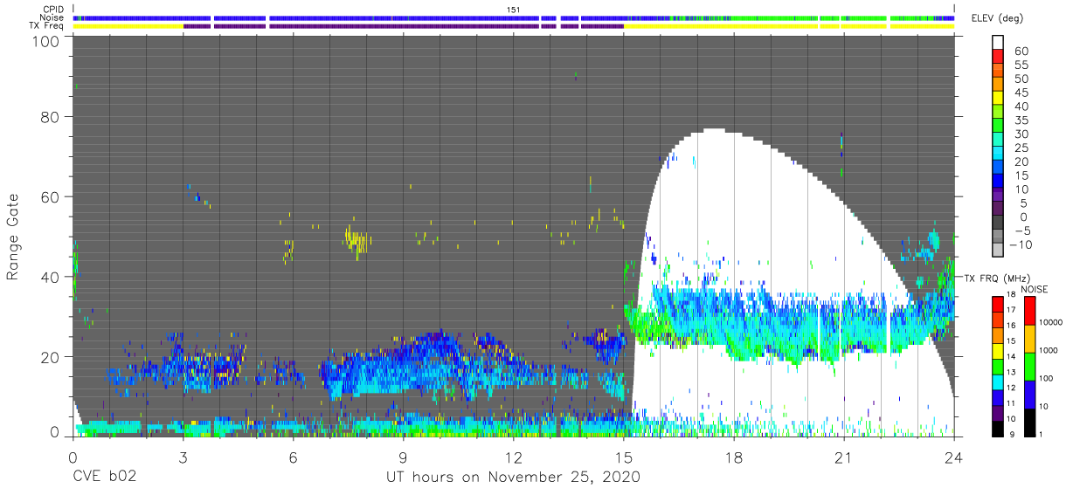Pick the purple 0–5 swatch in ELEV colorbar
1073x495 pixels.
(x=1000, y=210)
